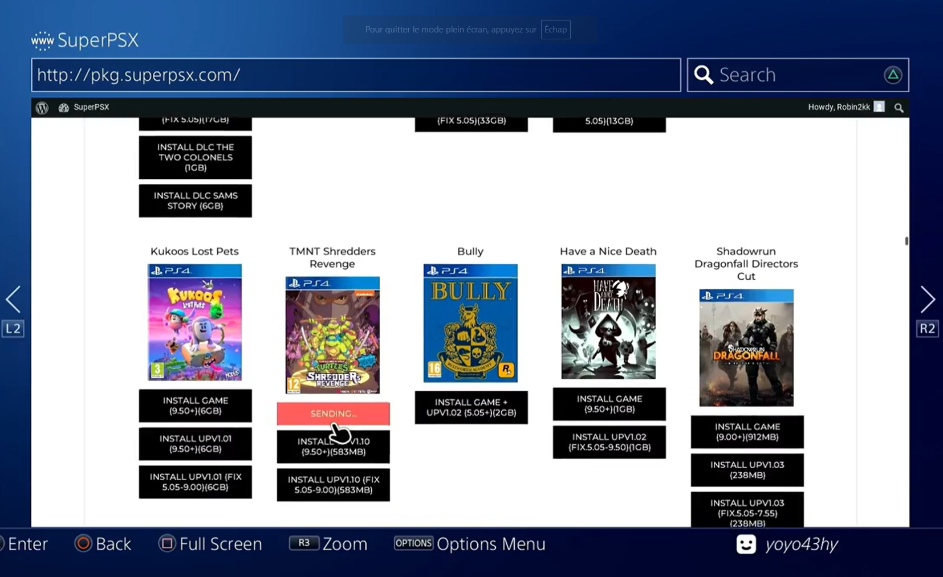Click the 5.05)(13GB) button
943x577 pixels.
pos(609,124)
